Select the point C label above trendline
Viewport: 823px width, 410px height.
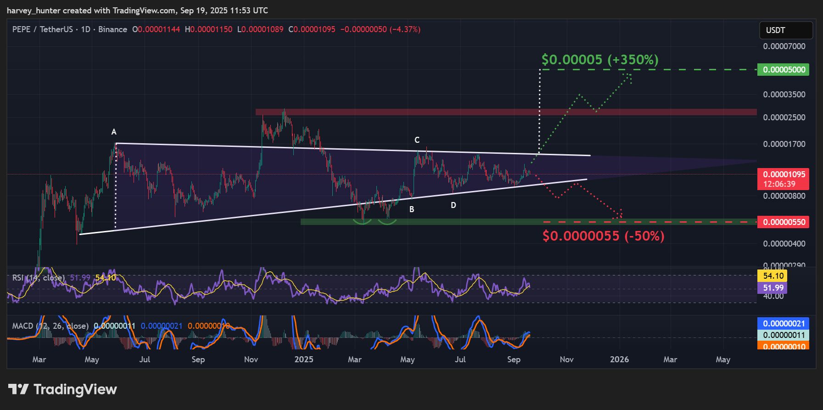(x=417, y=140)
